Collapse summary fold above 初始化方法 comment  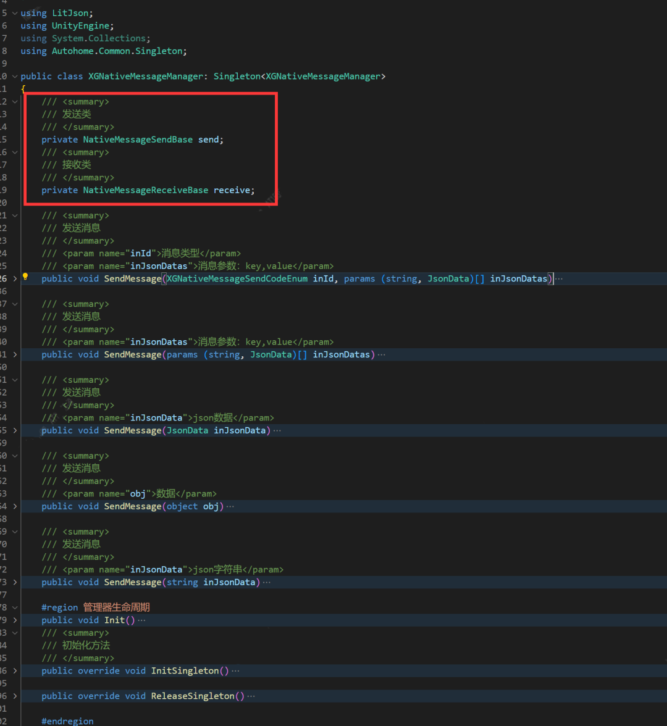(15, 633)
